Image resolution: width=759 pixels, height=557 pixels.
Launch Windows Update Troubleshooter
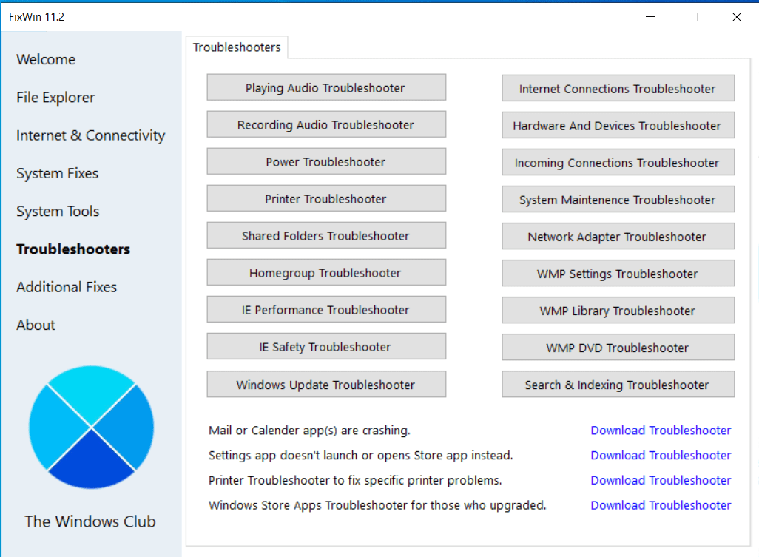point(326,384)
